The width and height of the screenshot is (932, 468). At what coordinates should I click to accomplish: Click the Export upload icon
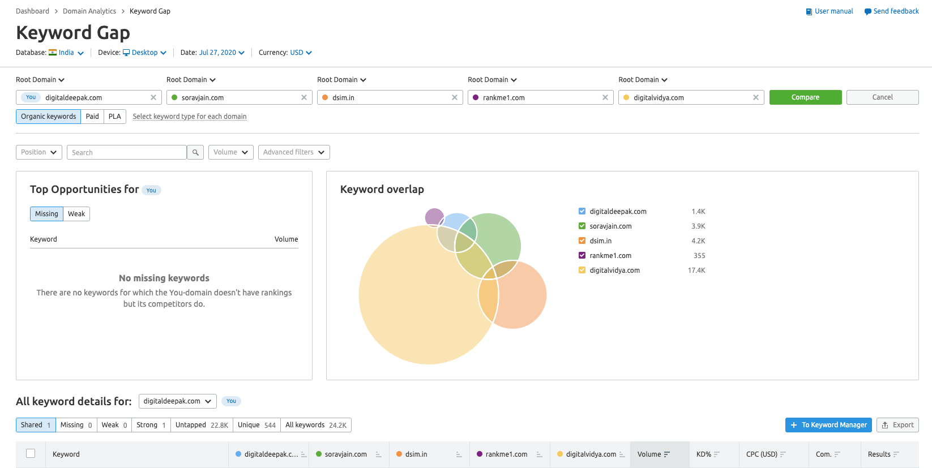[x=885, y=425]
